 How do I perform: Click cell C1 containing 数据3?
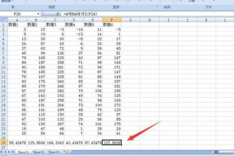(55, 25)
